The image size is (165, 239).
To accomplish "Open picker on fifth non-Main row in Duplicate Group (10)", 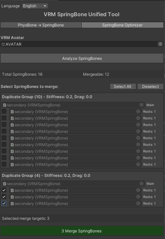I will [x=138, y=138].
